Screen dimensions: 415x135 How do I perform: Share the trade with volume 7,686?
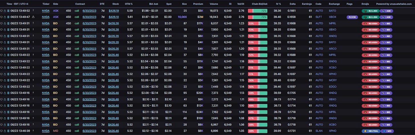[5, 68]
